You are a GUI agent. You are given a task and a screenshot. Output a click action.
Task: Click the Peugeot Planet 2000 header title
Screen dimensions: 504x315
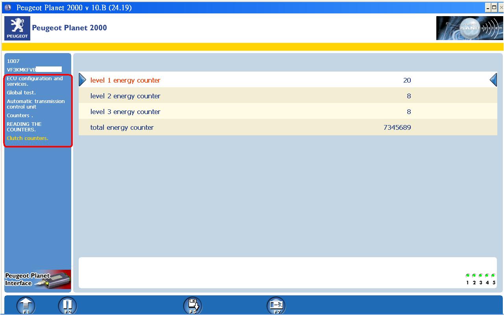(69, 28)
